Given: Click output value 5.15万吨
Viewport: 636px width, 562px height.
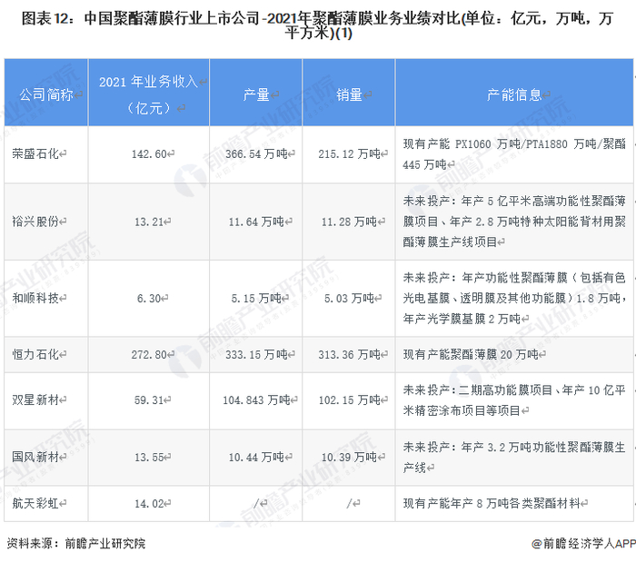Looking at the screenshot, I should 256,298.
